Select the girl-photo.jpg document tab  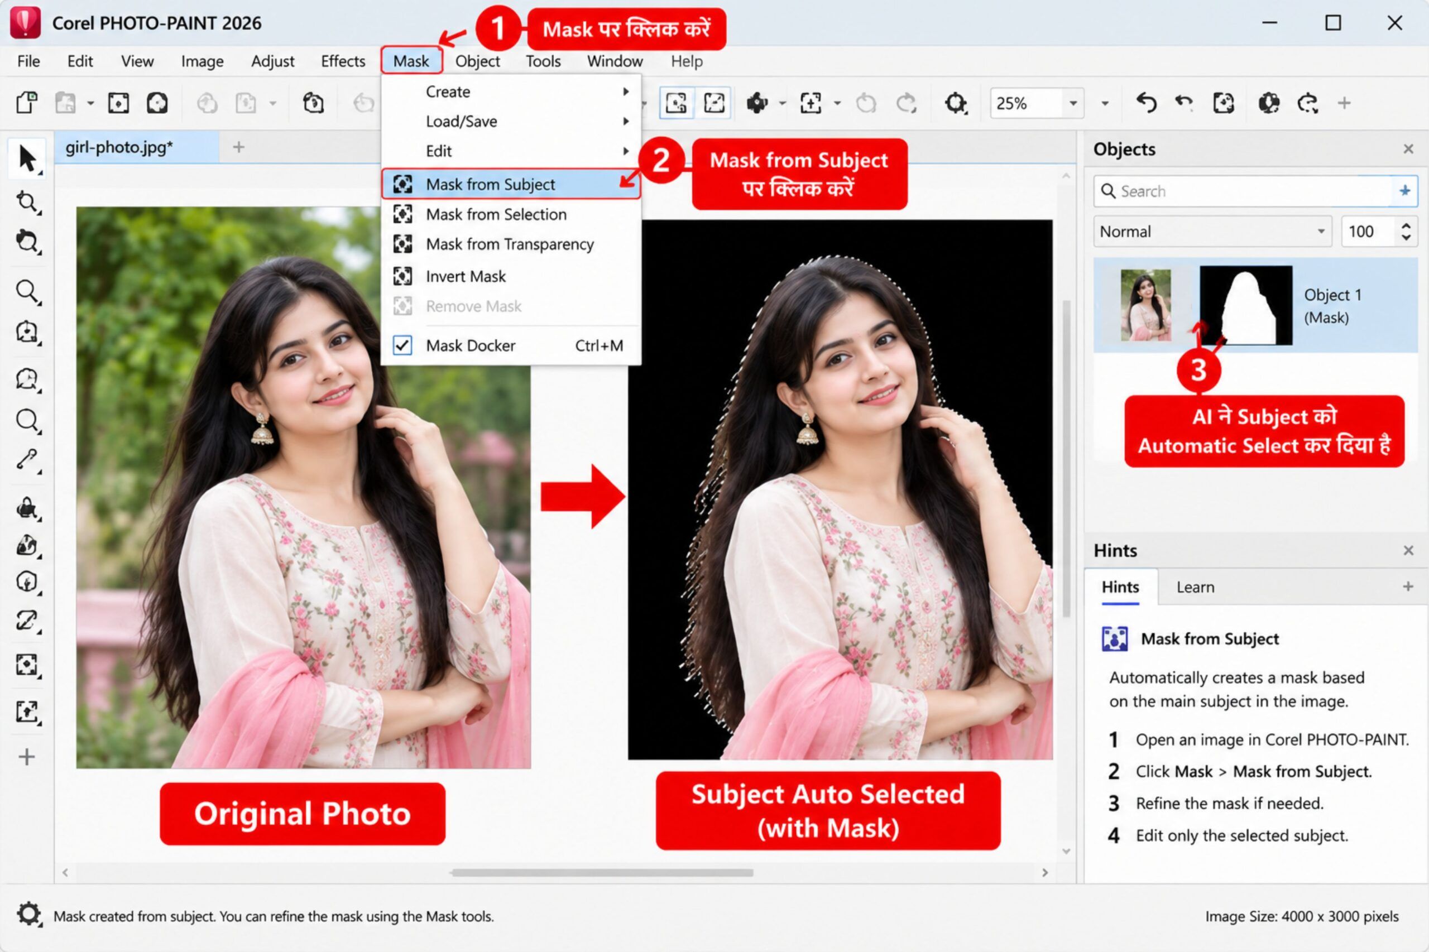pyautogui.click(x=136, y=147)
